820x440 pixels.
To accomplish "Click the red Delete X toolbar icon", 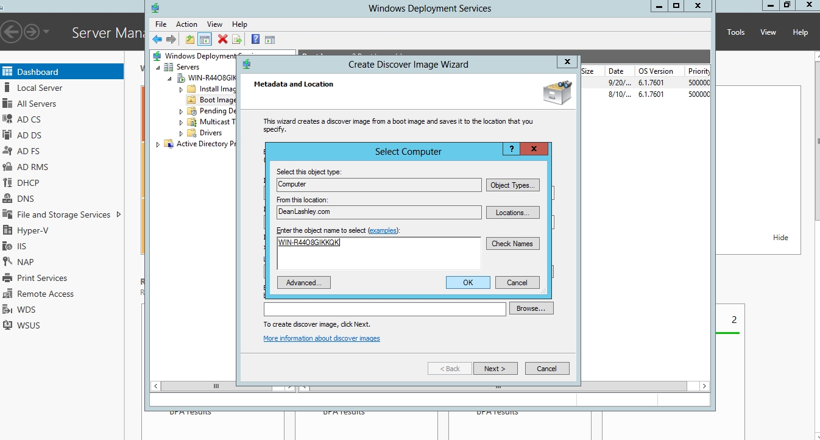I will 222,40.
